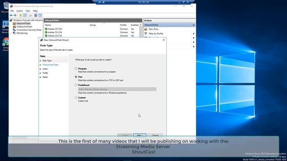Click the rules list scroll up arrow
Viewport: 287px width, 161px height.
[x=140, y=25]
